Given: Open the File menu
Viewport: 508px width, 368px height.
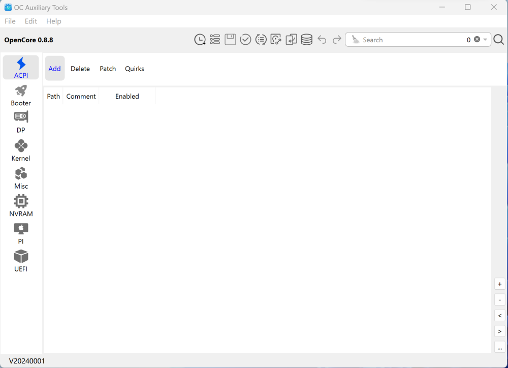Looking at the screenshot, I should click(x=10, y=21).
